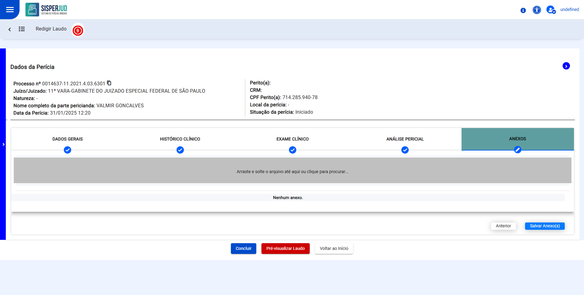Click the Situação da perícia Iniciado text
Image resolution: width=584 pixels, height=295 pixels.
pyautogui.click(x=281, y=112)
